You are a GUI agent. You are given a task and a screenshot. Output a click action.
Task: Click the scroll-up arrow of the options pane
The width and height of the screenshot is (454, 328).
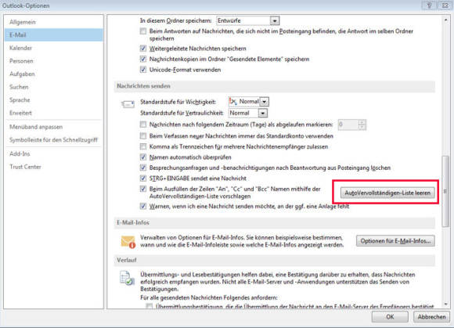[445, 20]
